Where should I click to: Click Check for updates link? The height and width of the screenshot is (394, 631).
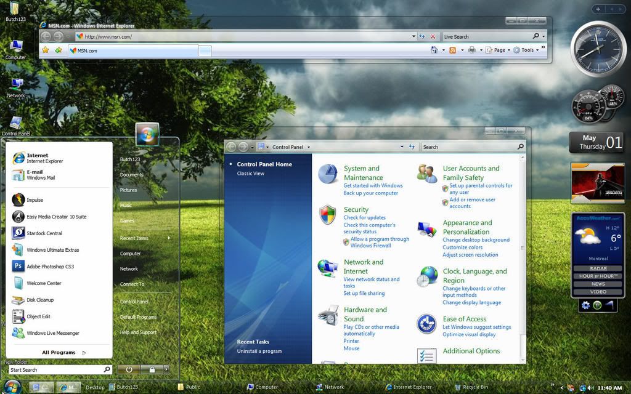(x=365, y=217)
